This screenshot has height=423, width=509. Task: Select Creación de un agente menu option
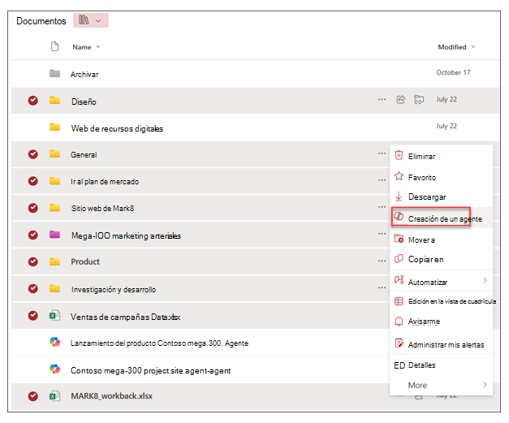pyautogui.click(x=441, y=218)
